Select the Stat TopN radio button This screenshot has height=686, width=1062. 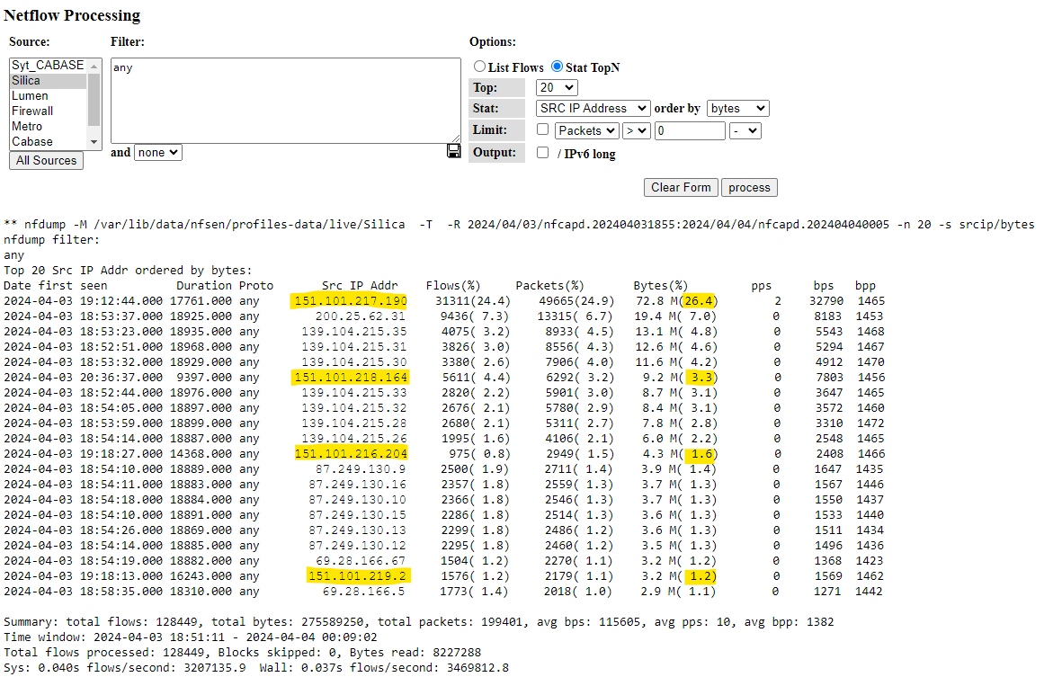[x=558, y=67]
